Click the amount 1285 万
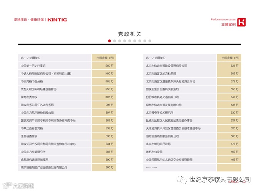 tap(109, 82)
